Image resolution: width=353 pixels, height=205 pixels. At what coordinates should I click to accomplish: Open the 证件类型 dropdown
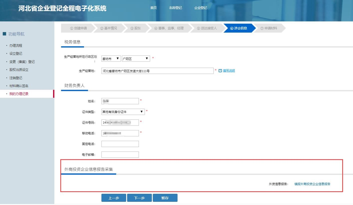pyautogui.click(x=123, y=112)
